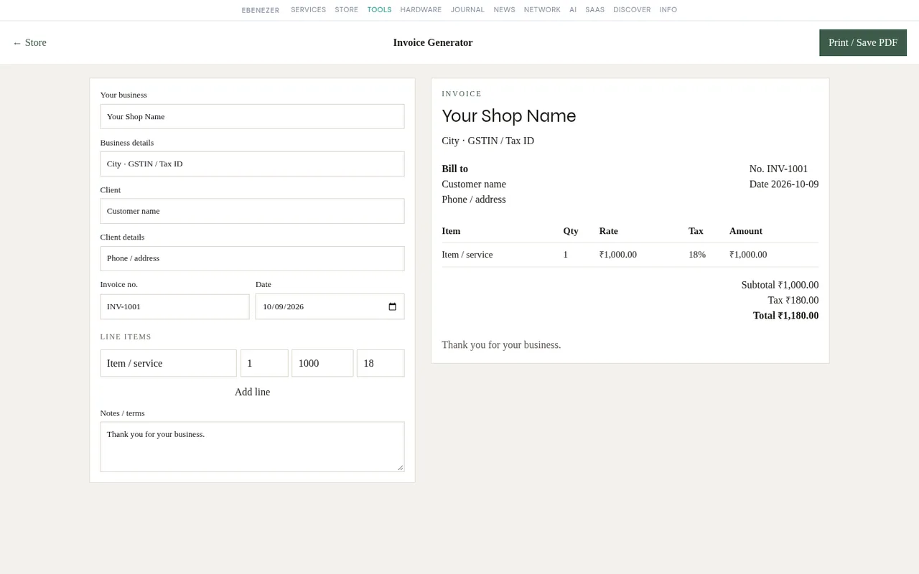
Task: Focus the Client details field
Action: (252, 258)
